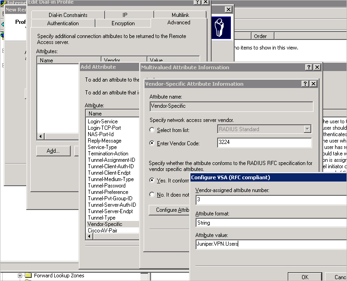Expand the Forward Lookup Zones tree node
Screen dimensions: 347x281
[20, 276]
